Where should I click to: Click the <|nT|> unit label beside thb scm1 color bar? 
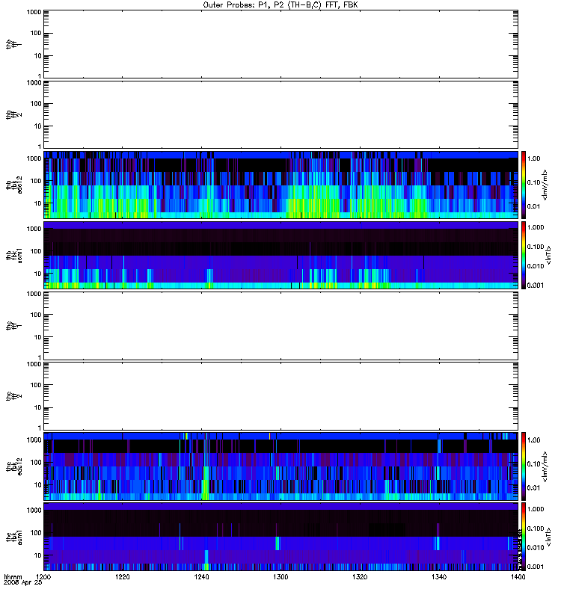[548, 255]
